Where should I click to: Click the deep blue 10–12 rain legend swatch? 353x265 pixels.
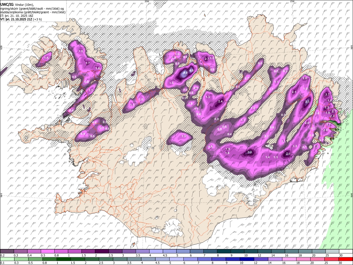(x=247, y=259)
